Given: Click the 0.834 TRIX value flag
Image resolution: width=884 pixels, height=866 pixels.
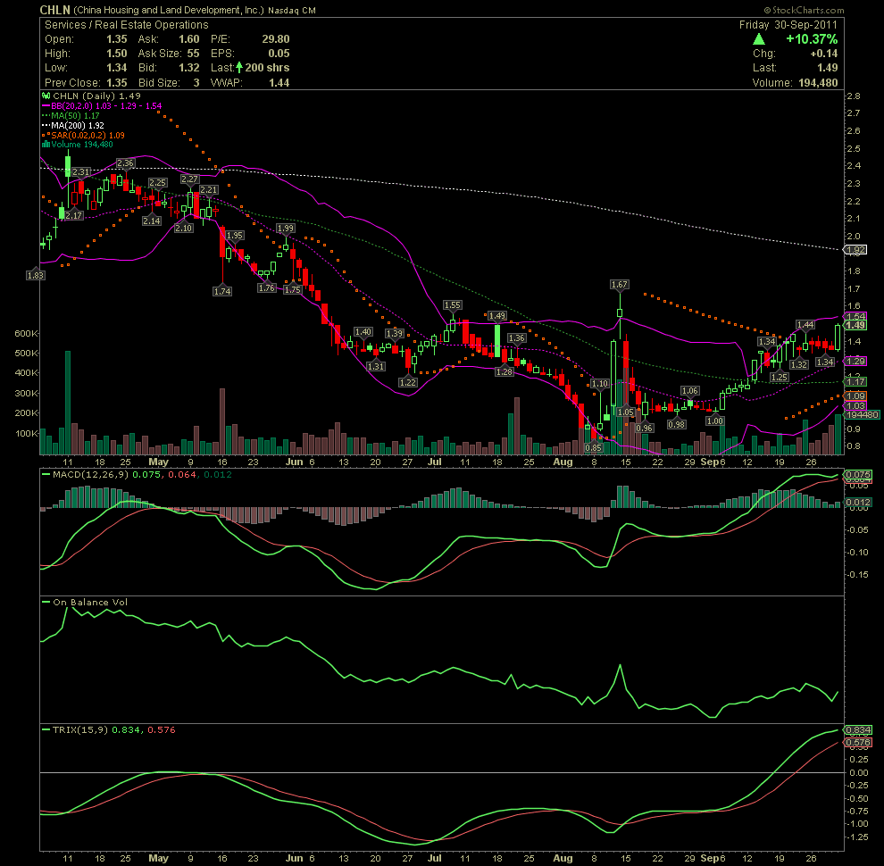Looking at the screenshot, I should click(859, 730).
